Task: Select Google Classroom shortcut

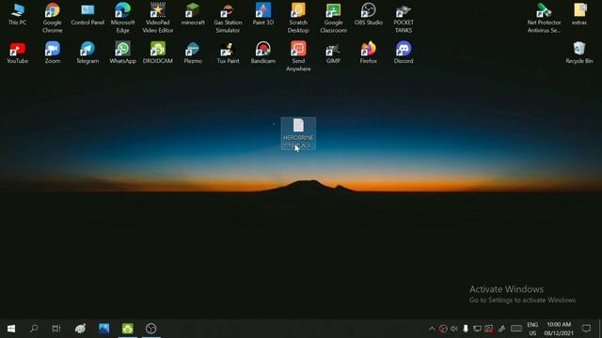Action: (333, 18)
